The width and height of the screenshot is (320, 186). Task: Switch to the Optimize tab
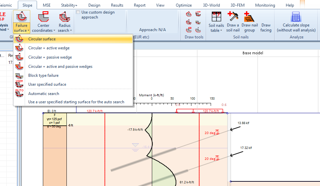coord(184,5)
